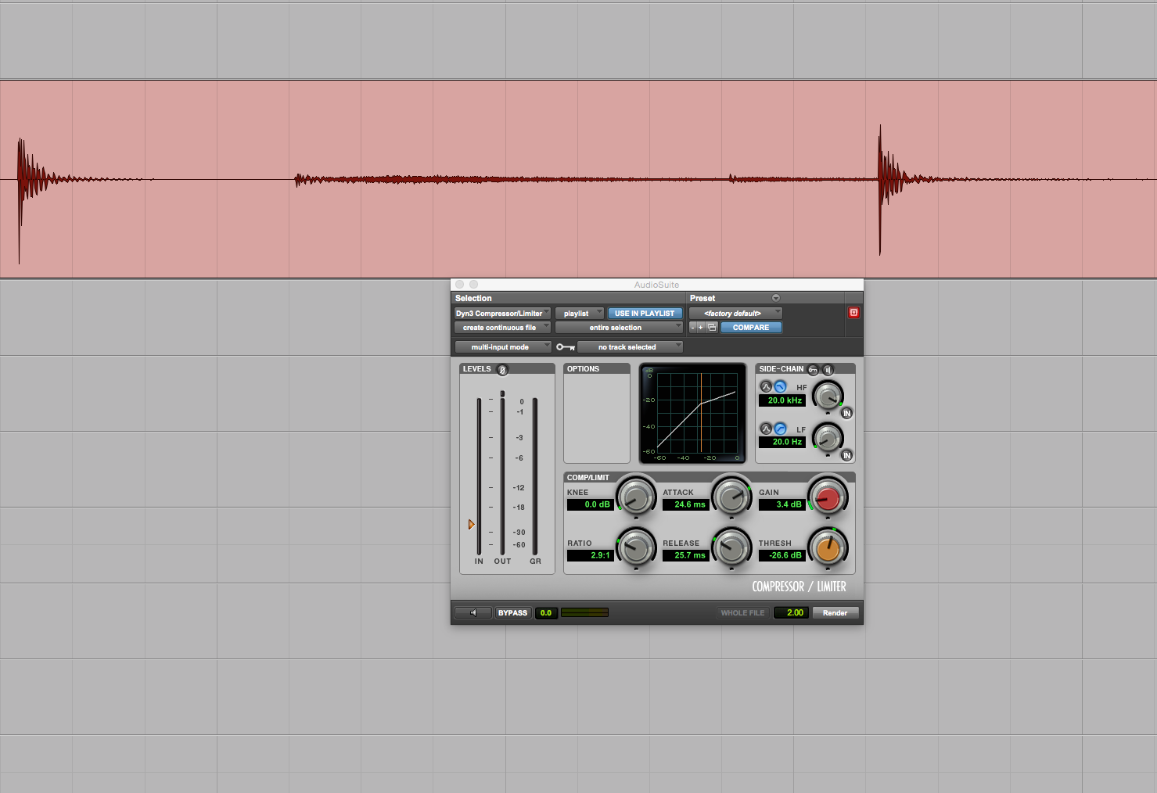Click the previous preset minus button
The width and height of the screenshot is (1157, 793).
[x=692, y=328]
